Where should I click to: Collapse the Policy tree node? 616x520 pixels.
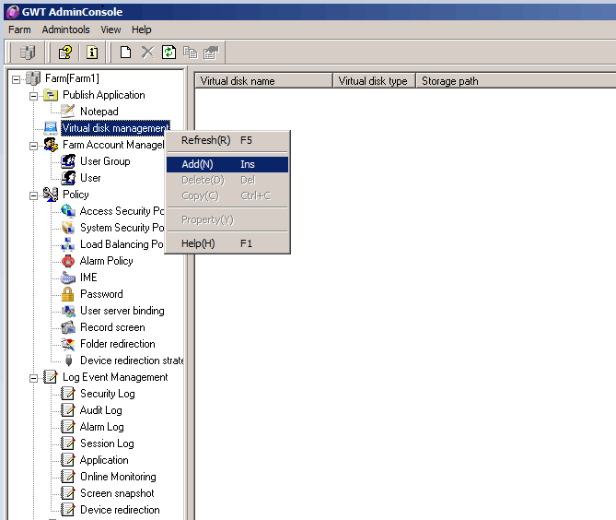tap(34, 195)
